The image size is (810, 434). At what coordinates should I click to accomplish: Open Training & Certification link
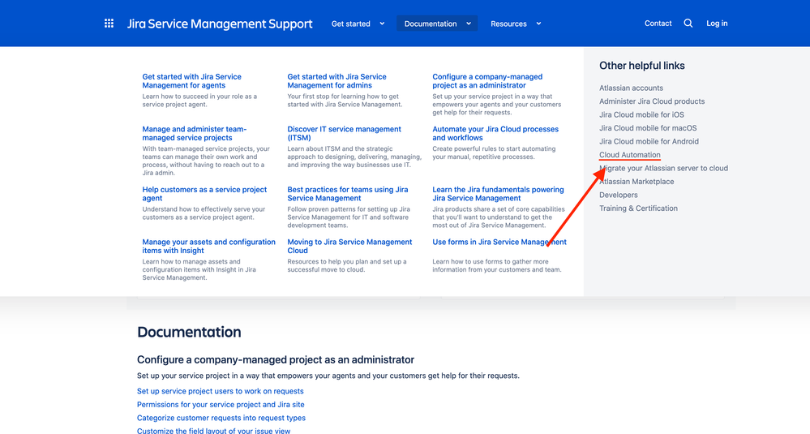point(638,208)
